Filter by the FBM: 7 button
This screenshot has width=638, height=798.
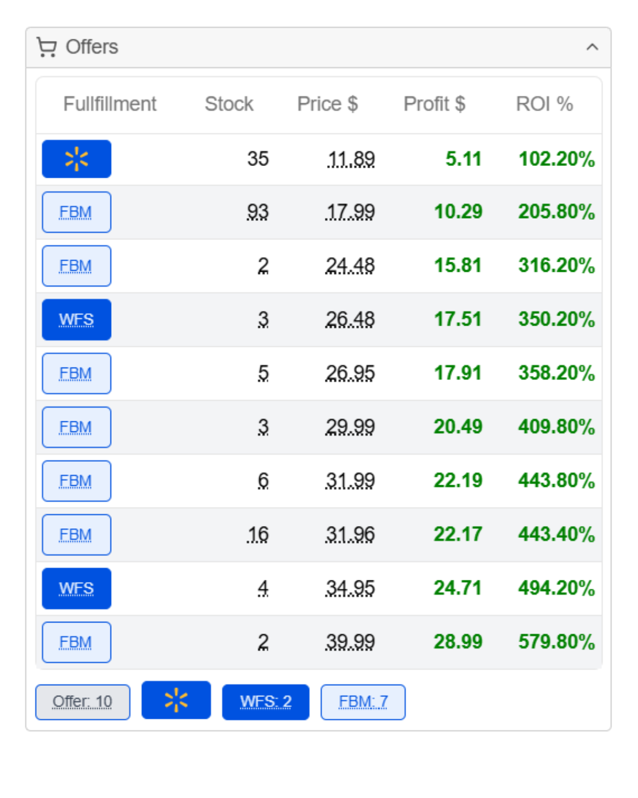pos(363,702)
